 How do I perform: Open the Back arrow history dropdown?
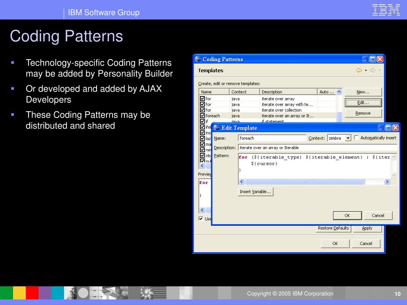[366, 70]
